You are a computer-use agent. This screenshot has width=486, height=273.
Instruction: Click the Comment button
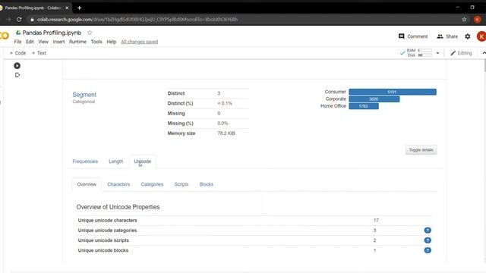tap(413, 36)
